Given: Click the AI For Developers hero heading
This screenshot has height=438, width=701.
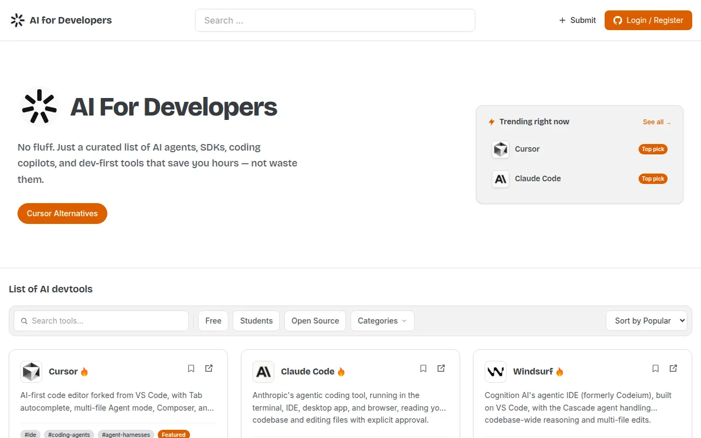Looking at the screenshot, I should click(x=174, y=107).
